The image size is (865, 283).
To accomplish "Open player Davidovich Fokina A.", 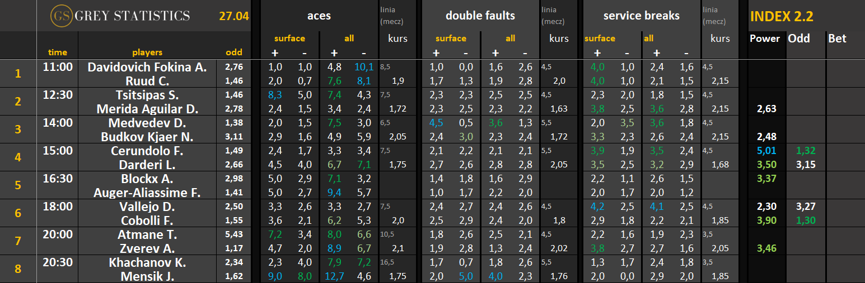I will (147, 67).
